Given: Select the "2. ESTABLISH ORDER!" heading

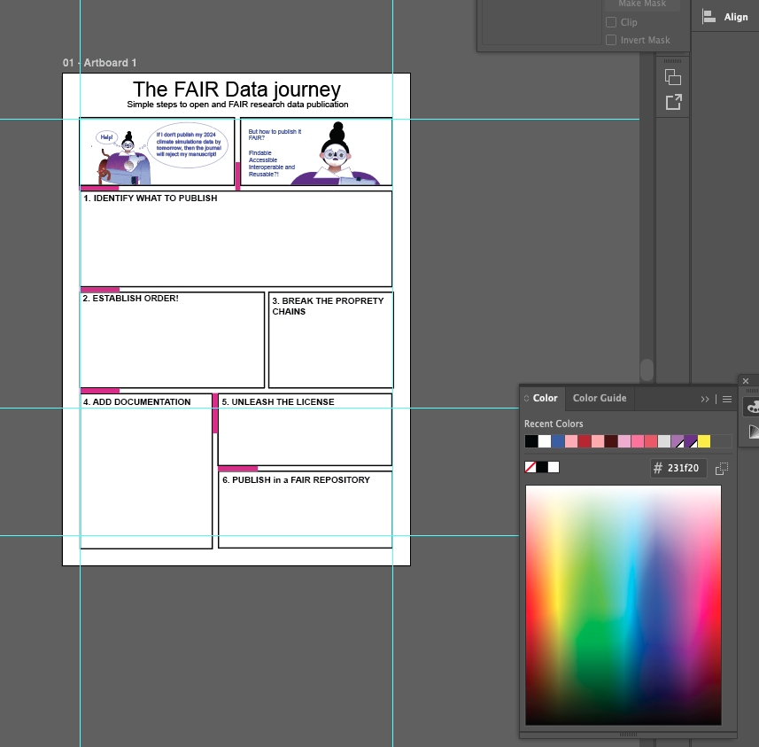Looking at the screenshot, I should click(130, 299).
